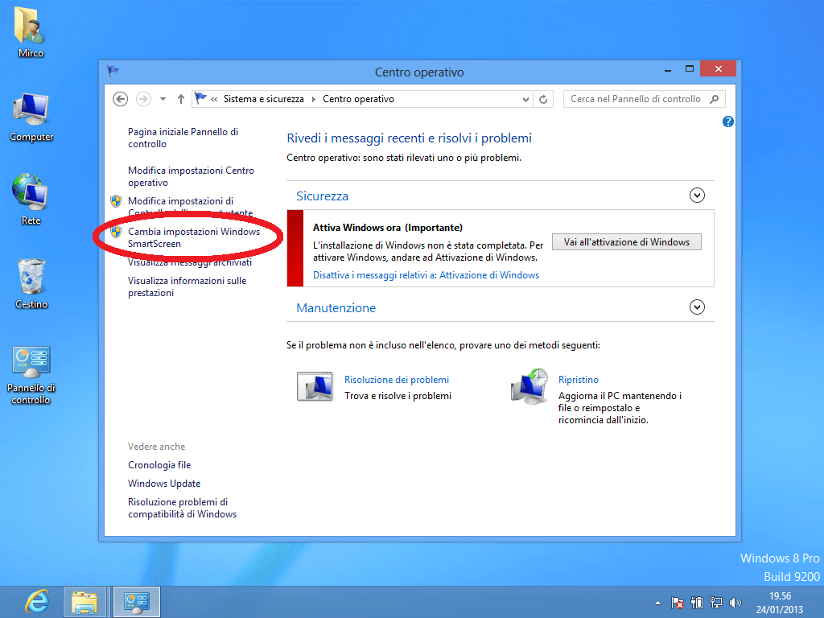Launch Internet Explorer from the taskbar

pyautogui.click(x=37, y=602)
